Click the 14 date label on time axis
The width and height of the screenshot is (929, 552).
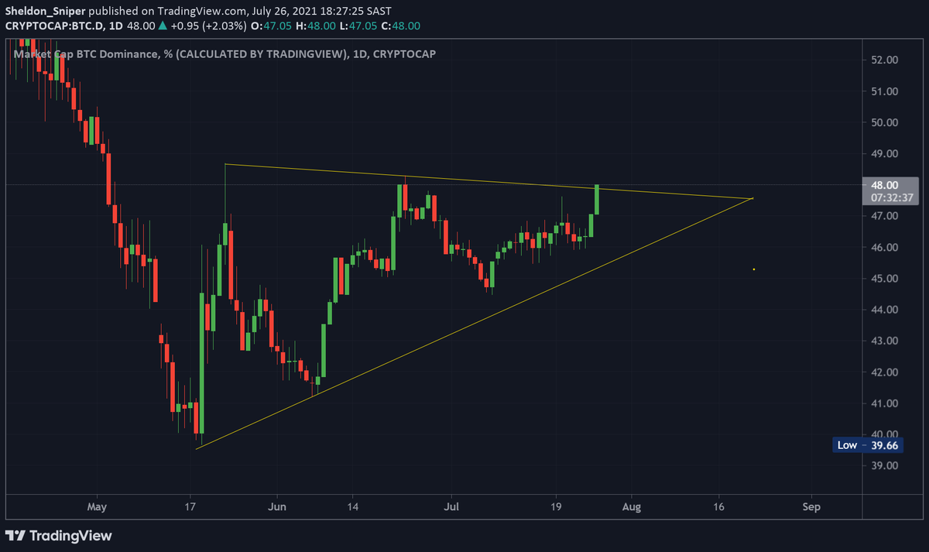(352, 507)
